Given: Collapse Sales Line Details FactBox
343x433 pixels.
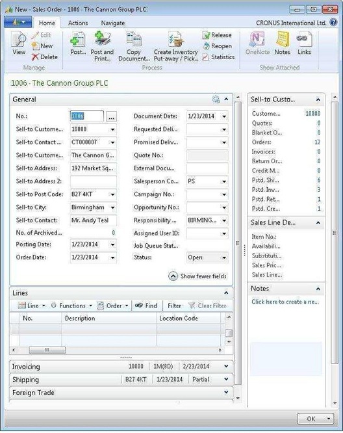Looking at the screenshot, I should click(318, 222).
